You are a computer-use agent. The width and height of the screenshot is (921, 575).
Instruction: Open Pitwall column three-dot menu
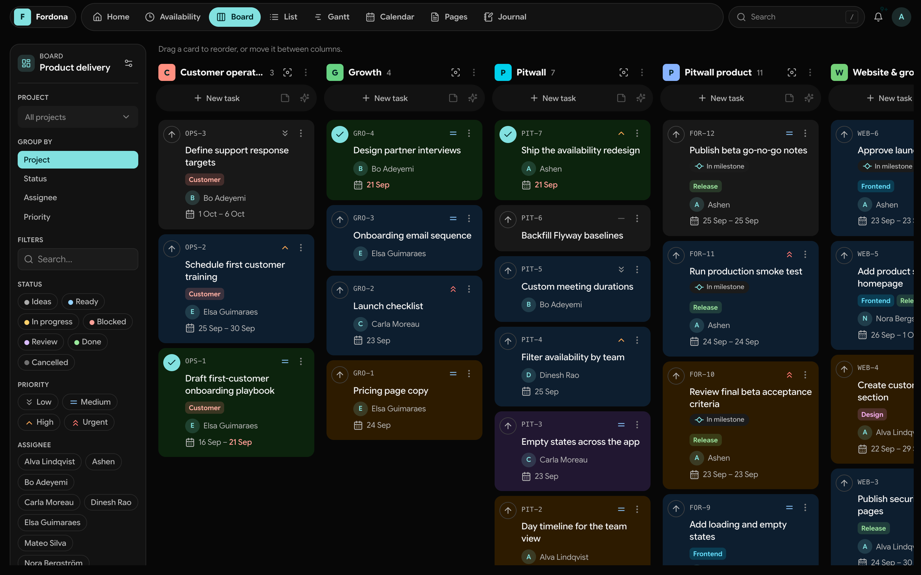tap(642, 72)
